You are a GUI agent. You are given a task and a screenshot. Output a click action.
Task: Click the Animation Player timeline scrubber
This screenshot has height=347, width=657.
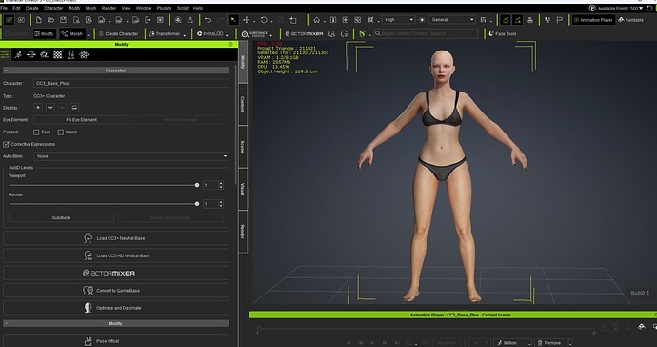(x=259, y=329)
